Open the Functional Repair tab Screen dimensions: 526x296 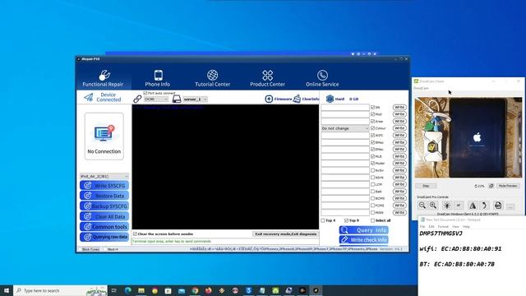point(103,78)
